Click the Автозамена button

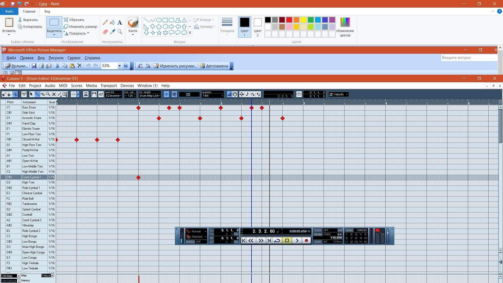pos(214,66)
